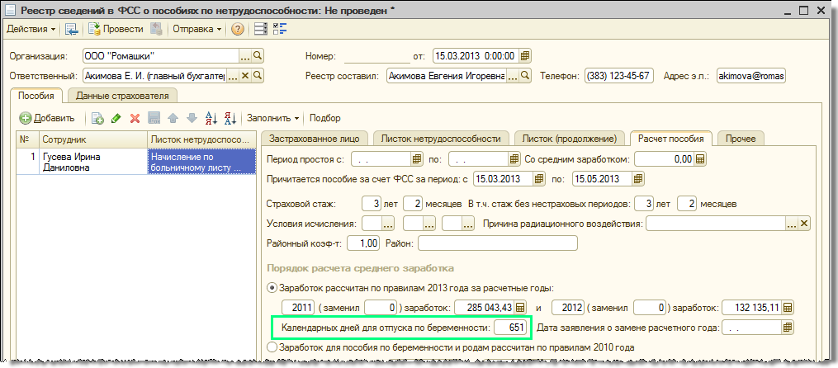Viewport: 838px width, 368px height.
Task: Click third Условия исчисления ellipsis button
Action: pyautogui.click(x=468, y=224)
